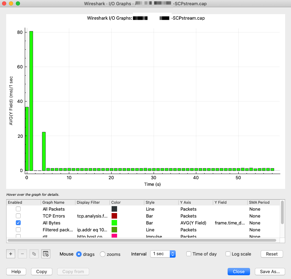Click the Style column header
Screen dimensions: 291x279
pos(161,202)
